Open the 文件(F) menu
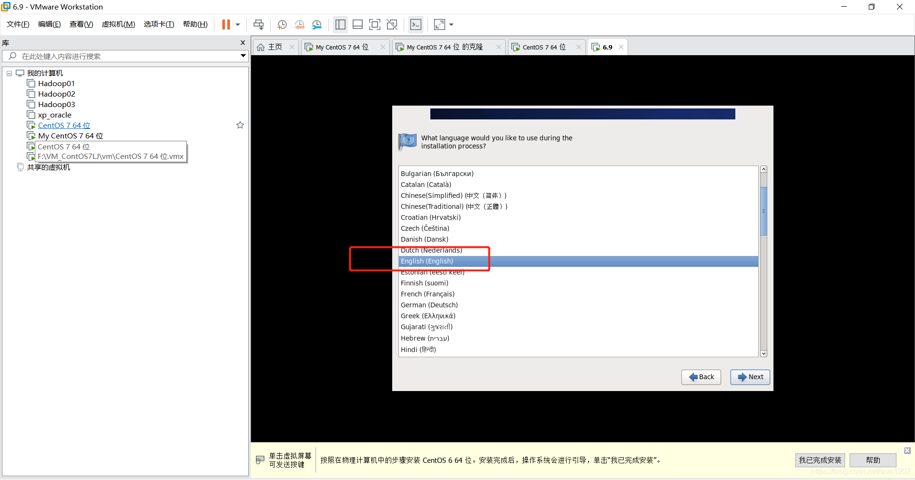Viewport: 915px width, 480px height. 18,24
